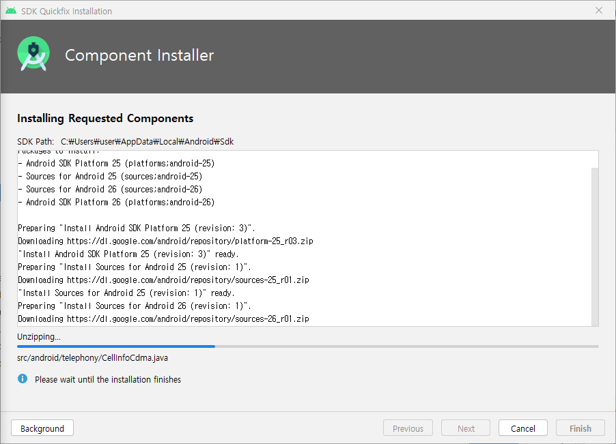Click log line 'Android SDK Platform 26 (platforms;android-26)'

tap(116, 202)
